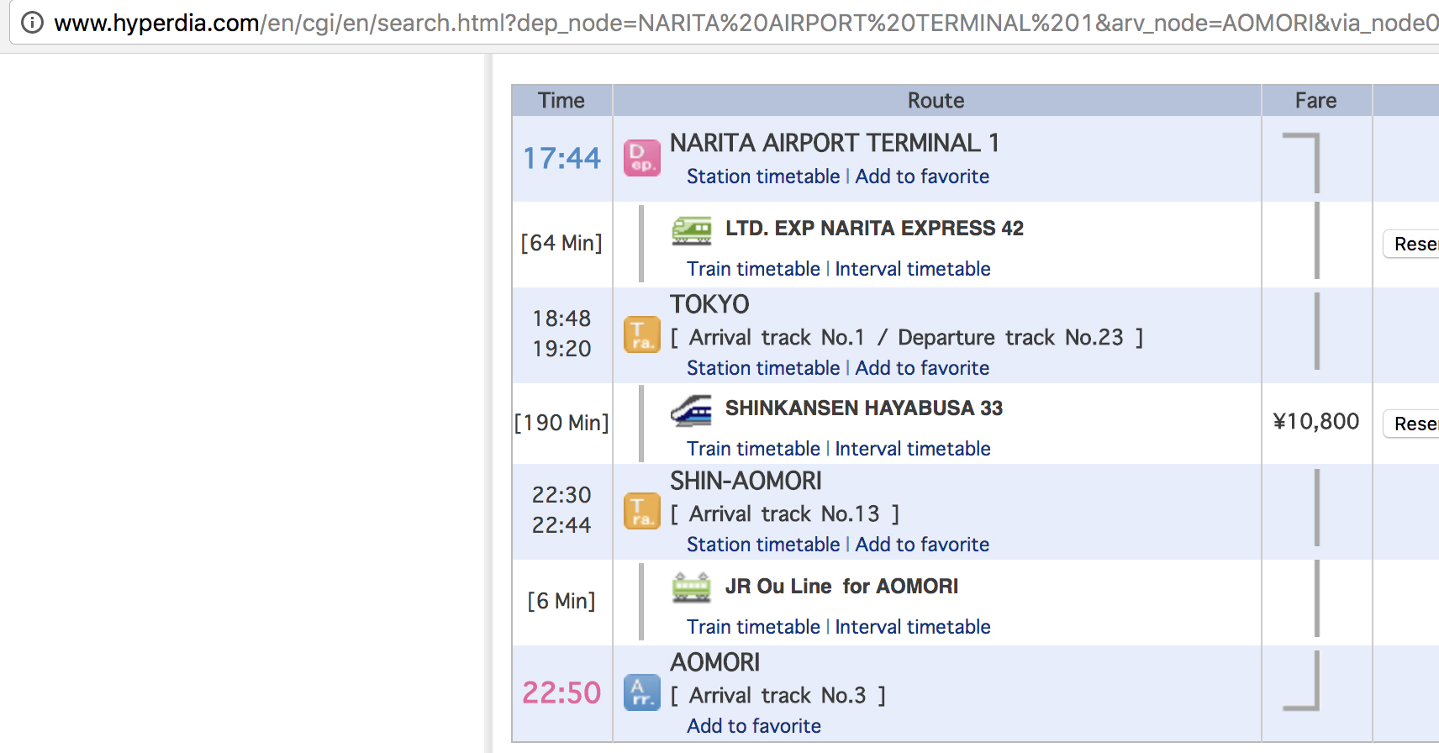Click the site info icon in the address bar
Image resolution: width=1439 pixels, height=753 pixels.
coord(32,22)
